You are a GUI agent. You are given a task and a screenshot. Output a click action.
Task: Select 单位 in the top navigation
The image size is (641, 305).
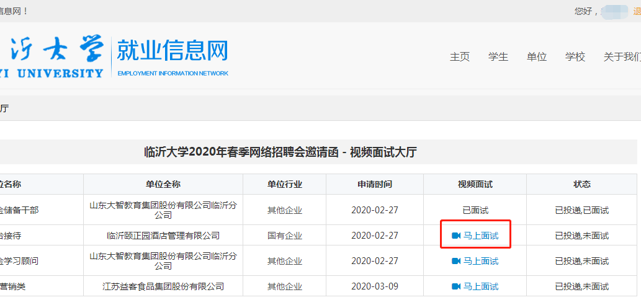click(x=537, y=56)
